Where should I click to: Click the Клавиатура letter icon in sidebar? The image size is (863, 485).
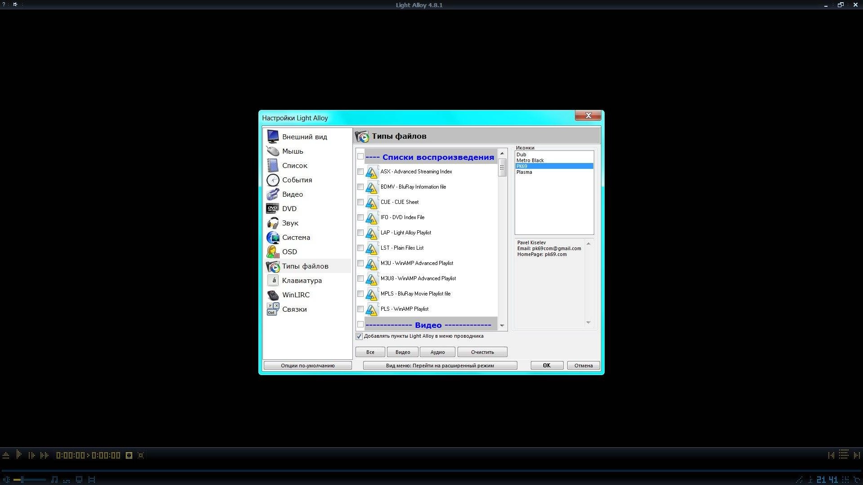click(272, 280)
